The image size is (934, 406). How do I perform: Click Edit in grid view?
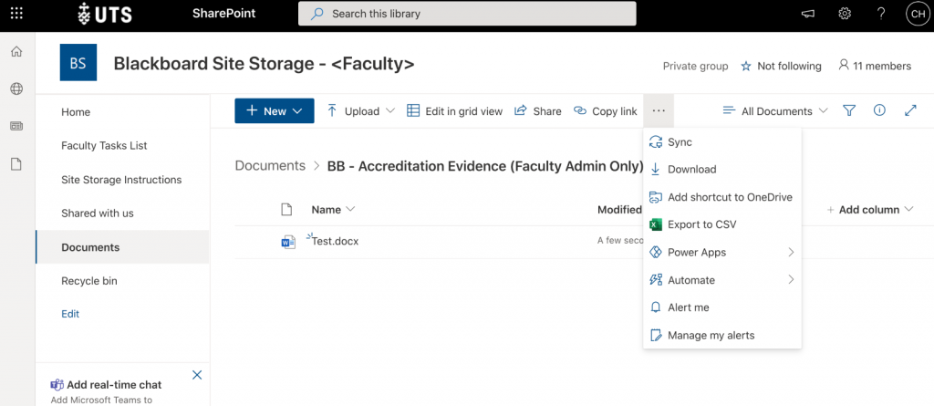pos(455,111)
